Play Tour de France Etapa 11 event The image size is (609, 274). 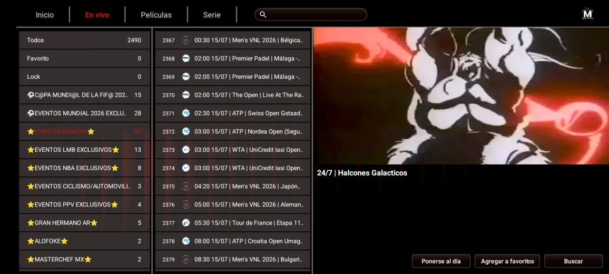click(233, 223)
